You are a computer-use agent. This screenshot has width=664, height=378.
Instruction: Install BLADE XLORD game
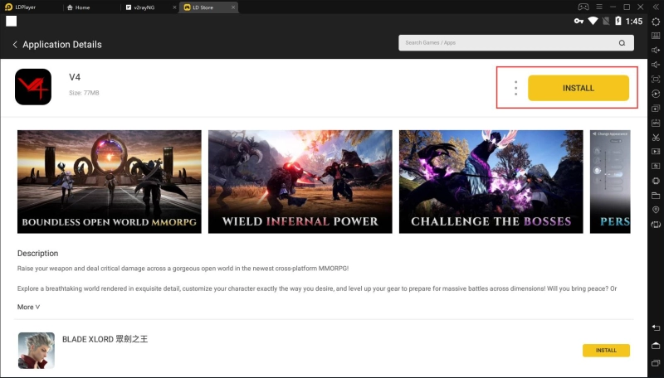606,350
